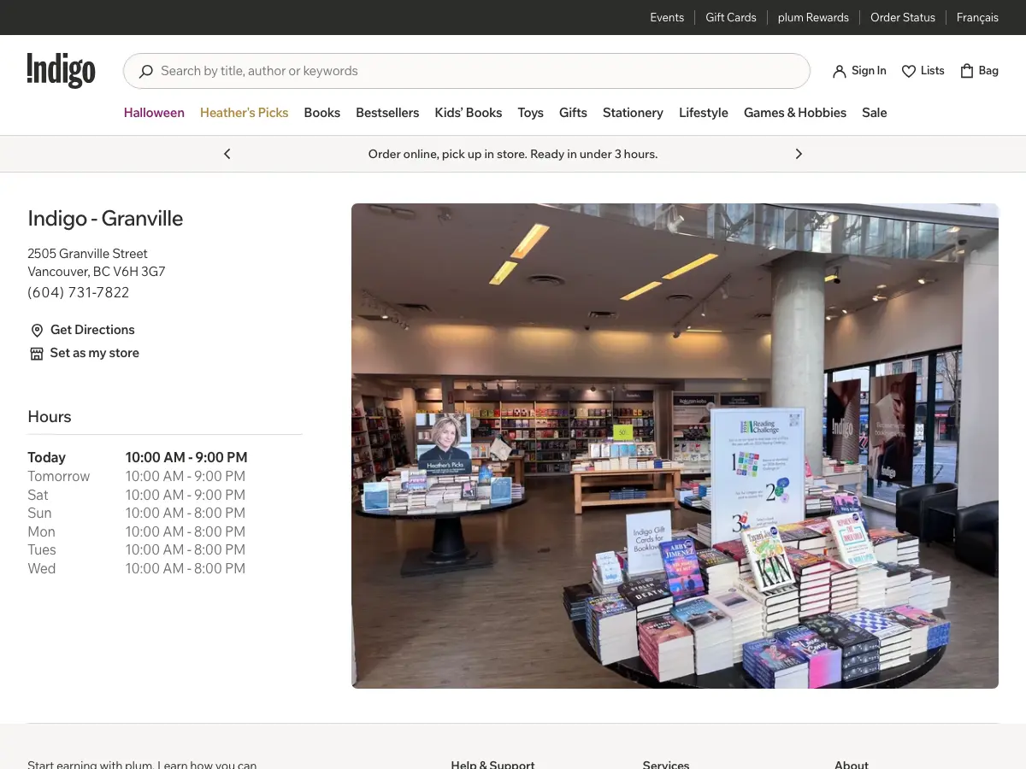Open the Kids' Books menu
The height and width of the screenshot is (769, 1026).
click(x=469, y=113)
